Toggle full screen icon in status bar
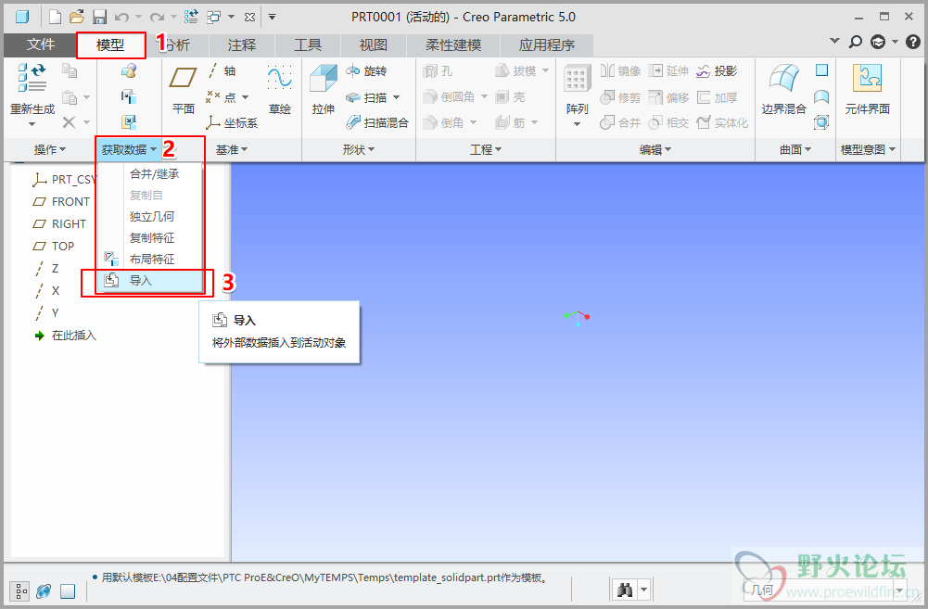The height and width of the screenshot is (609, 928). (x=68, y=590)
